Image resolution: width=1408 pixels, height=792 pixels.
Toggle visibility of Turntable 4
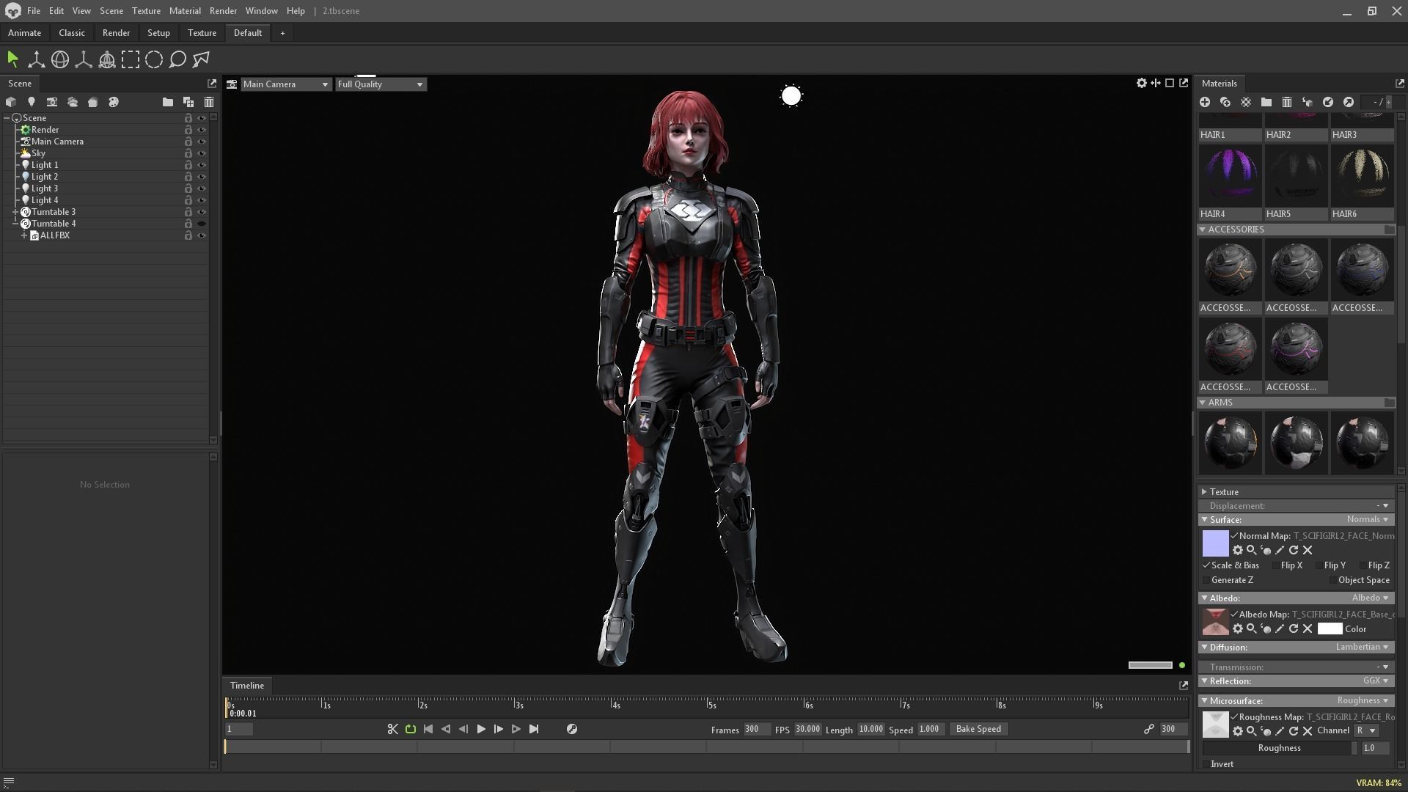tap(201, 224)
